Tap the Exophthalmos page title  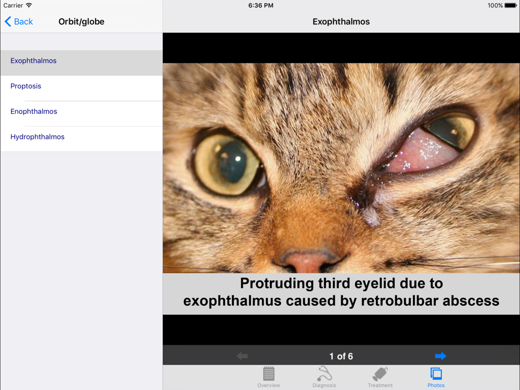tap(341, 21)
